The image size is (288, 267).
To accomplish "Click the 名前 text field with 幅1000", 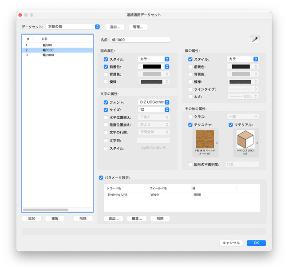I will click(x=140, y=40).
